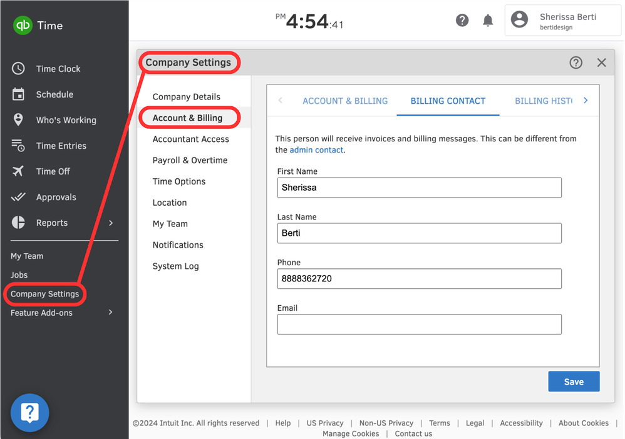625x439 pixels.
Task: Click the 4:54 clock display
Action: (309, 21)
